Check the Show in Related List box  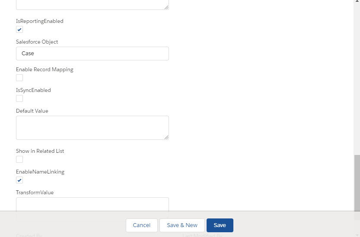[19, 159]
